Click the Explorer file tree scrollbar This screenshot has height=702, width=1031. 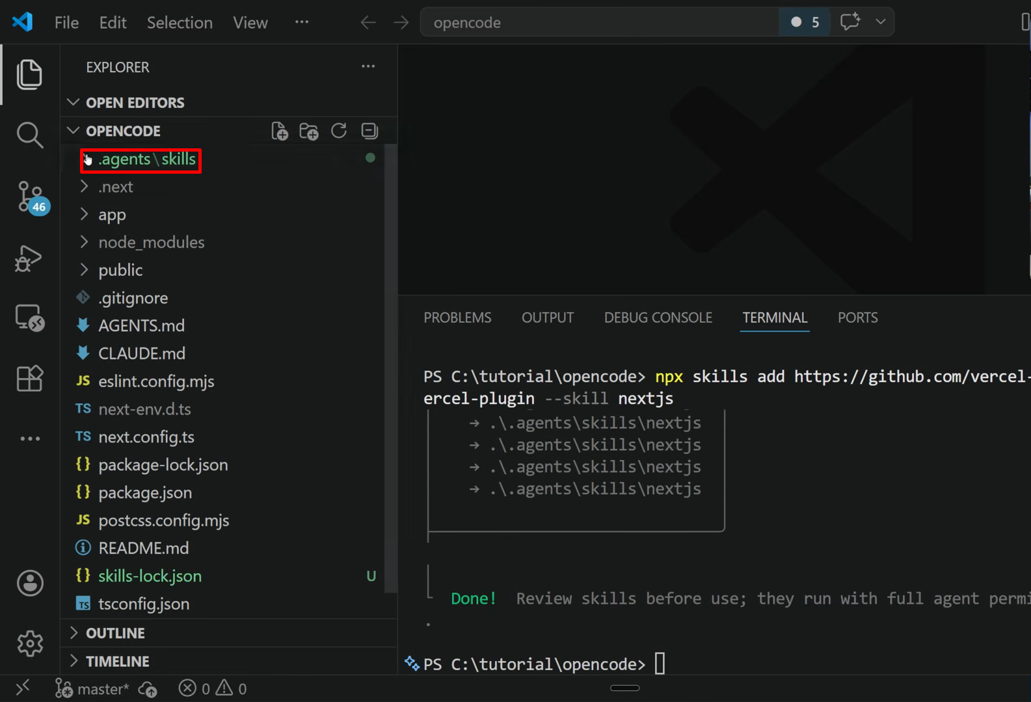tap(391, 368)
